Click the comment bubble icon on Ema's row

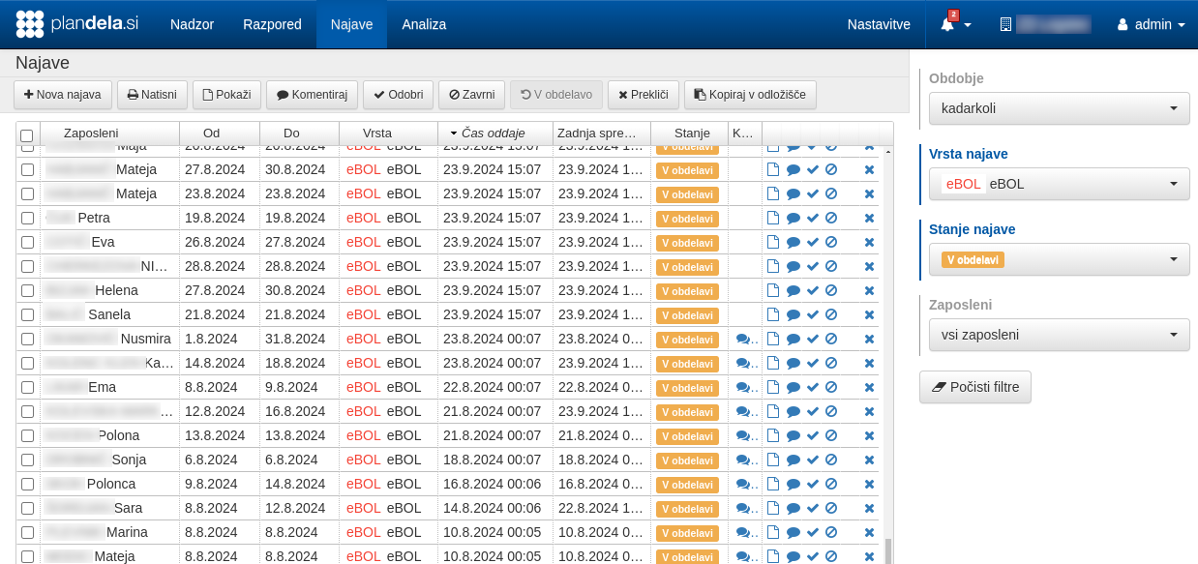793,387
